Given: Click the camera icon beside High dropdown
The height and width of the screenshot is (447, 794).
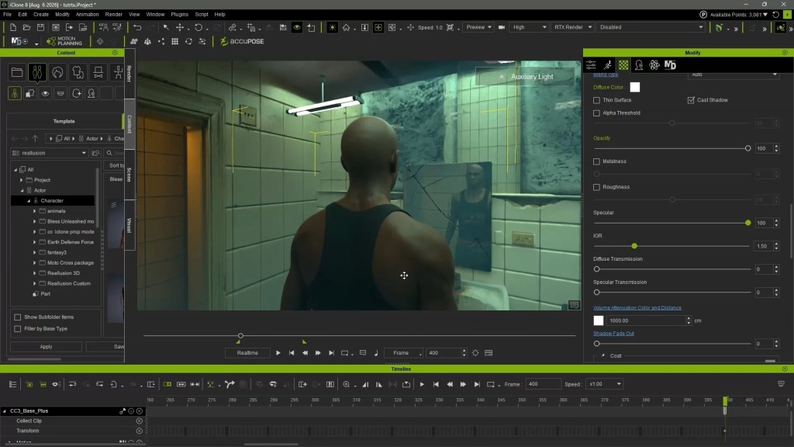Looking at the screenshot, I should [x=502, y=27].
